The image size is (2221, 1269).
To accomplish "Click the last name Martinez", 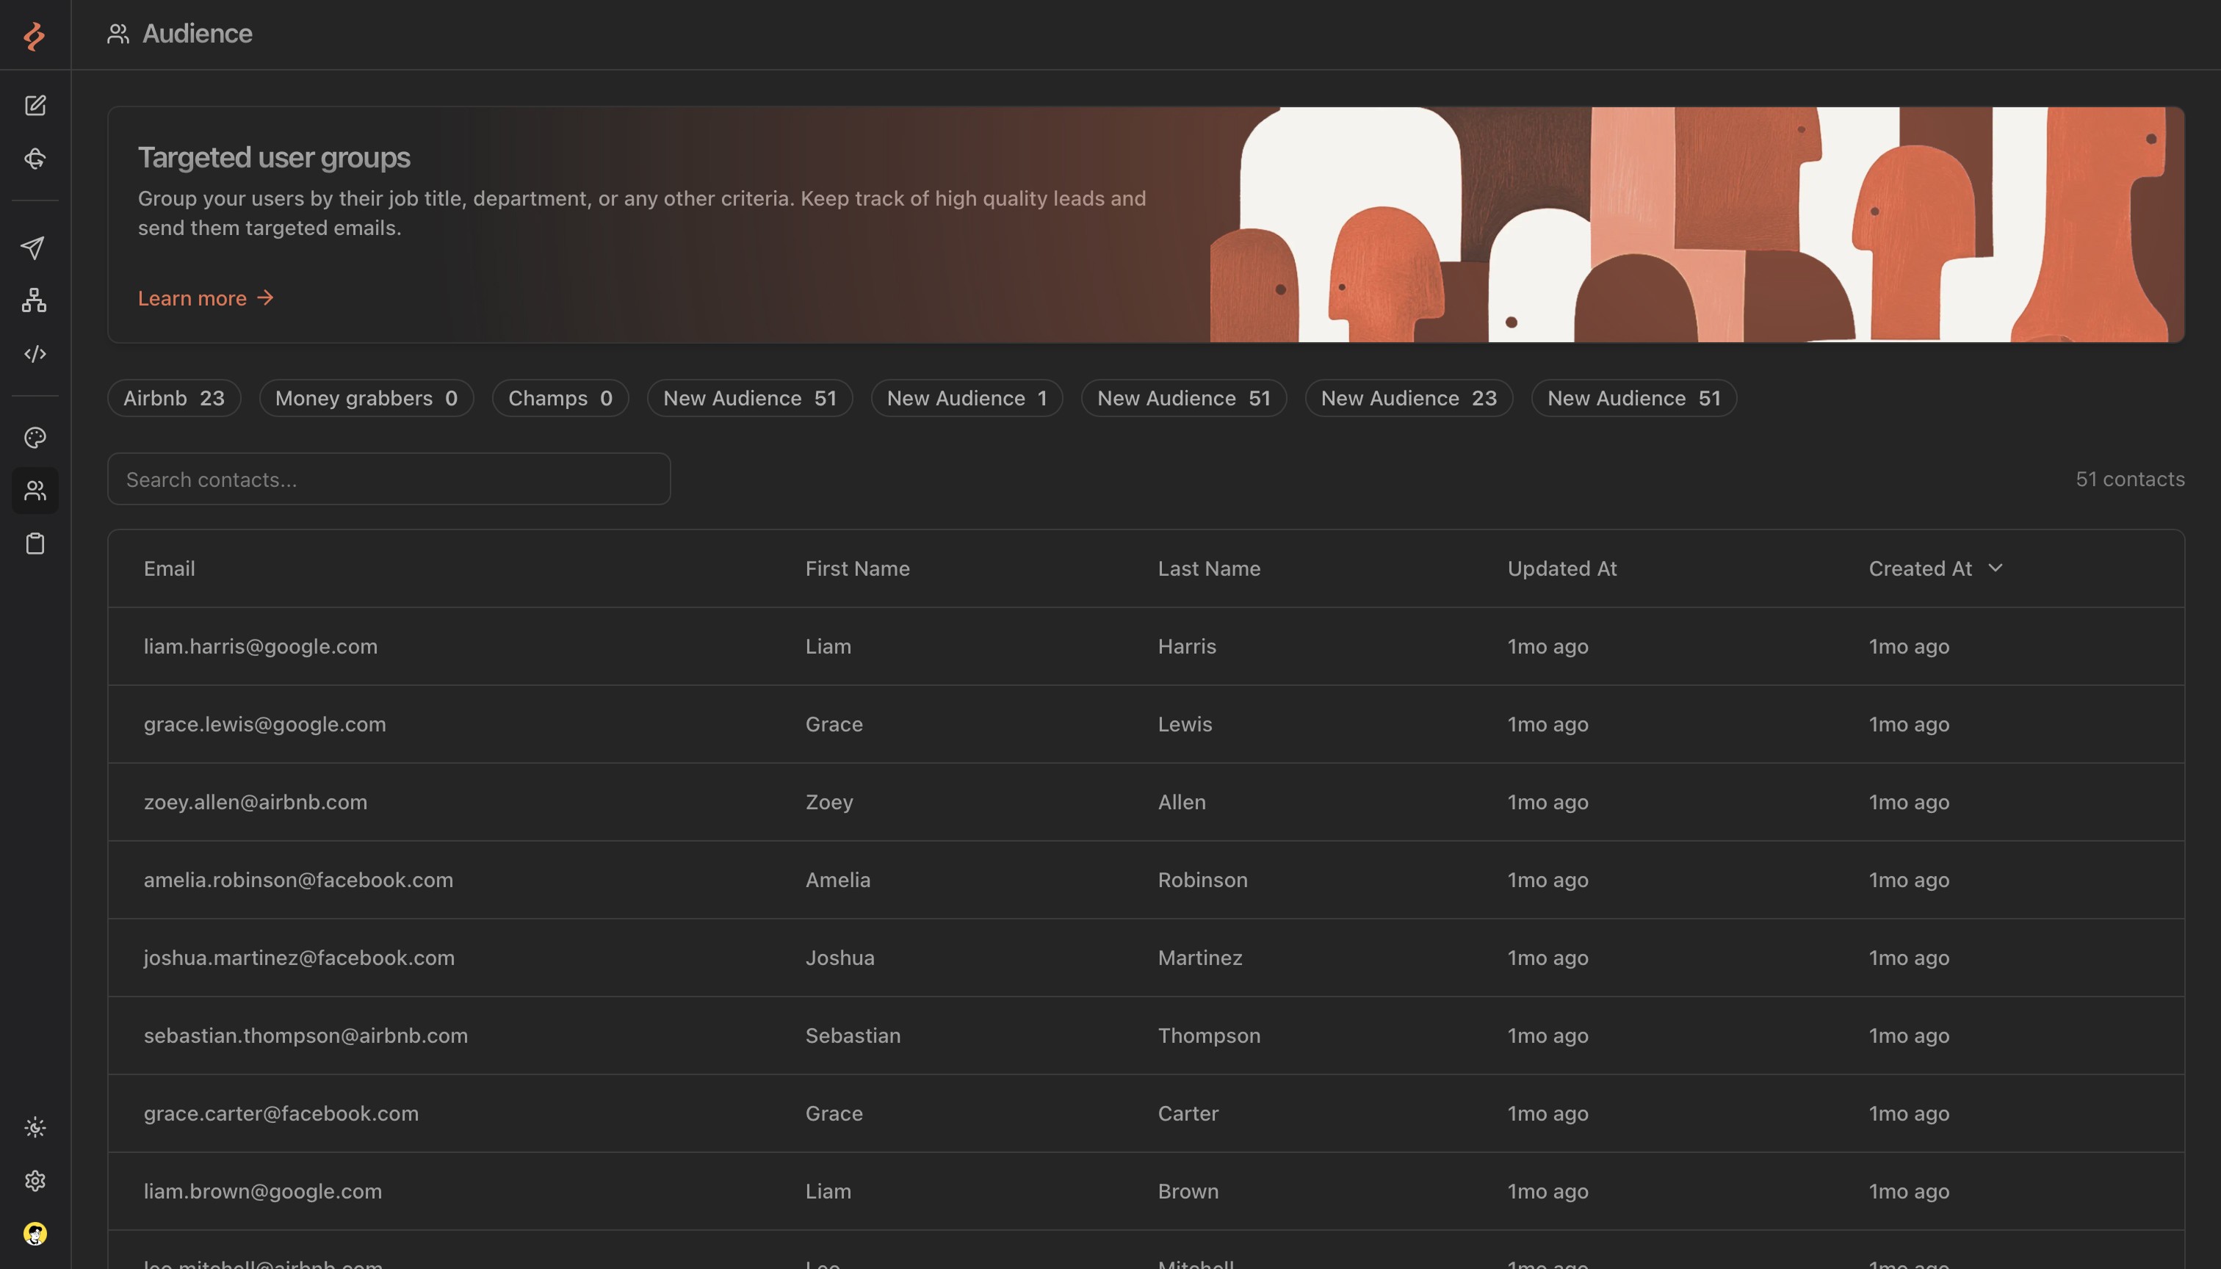I will click(1199, 957).
